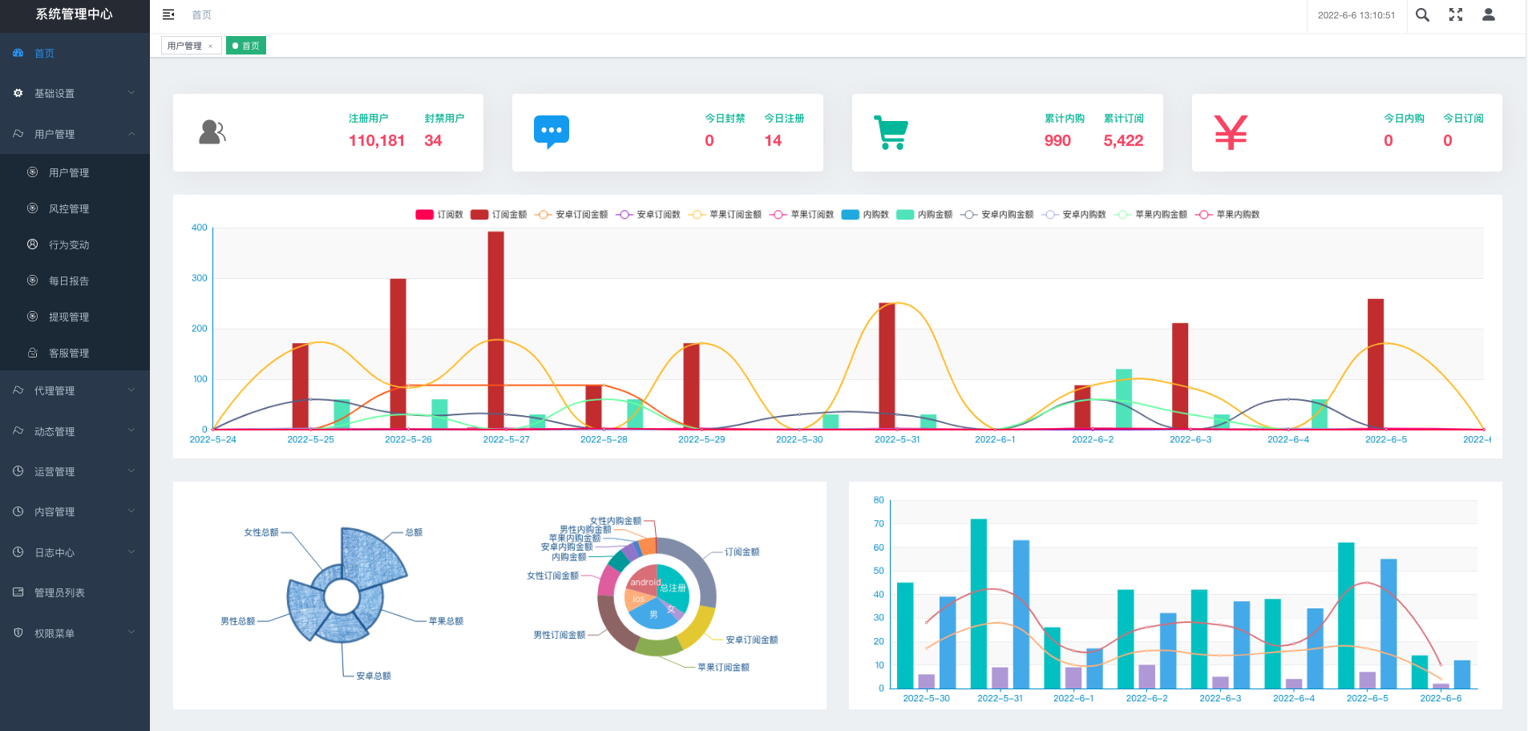Toggle the 内购数 legend series

[x=865, y=215]
